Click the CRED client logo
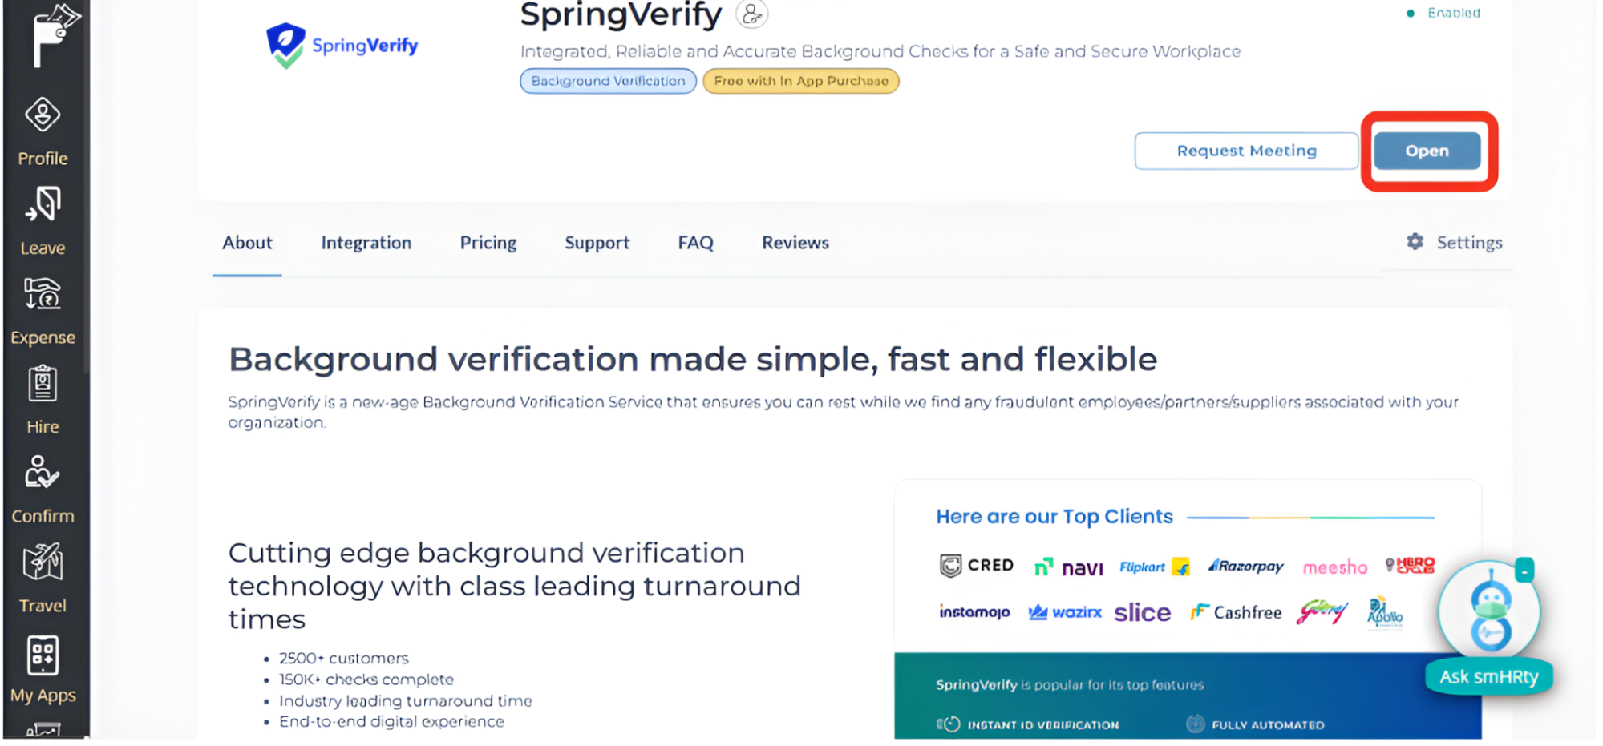Viewport: 1603px width, 746px height. click(x=976, y=566)
